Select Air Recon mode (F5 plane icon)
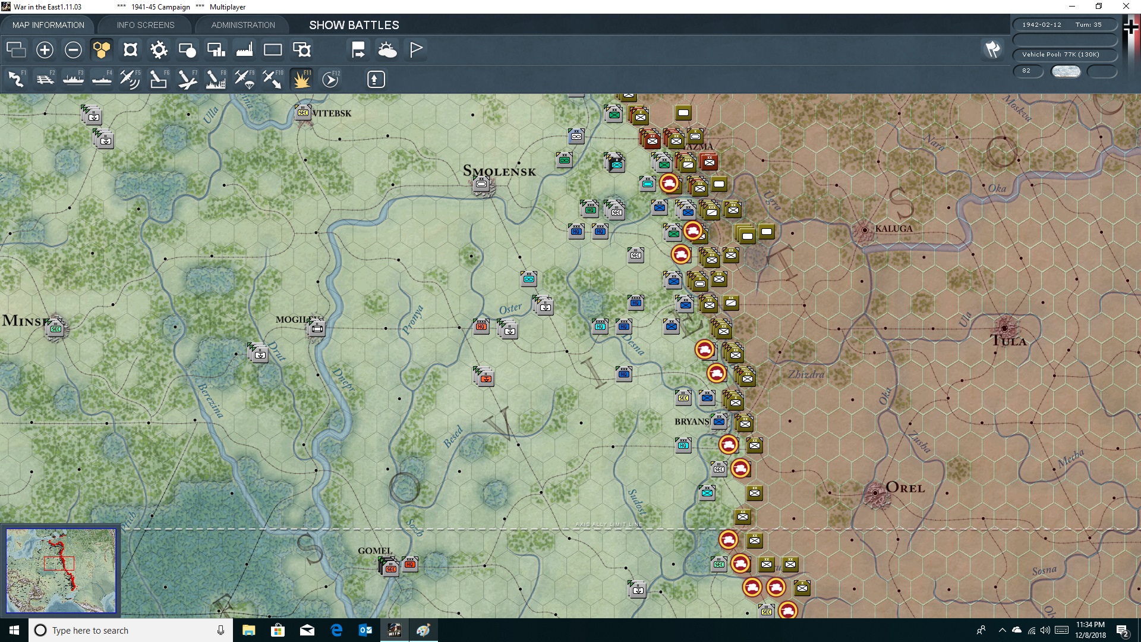The height and width of the screenshot is (642, 1141). 130,79
